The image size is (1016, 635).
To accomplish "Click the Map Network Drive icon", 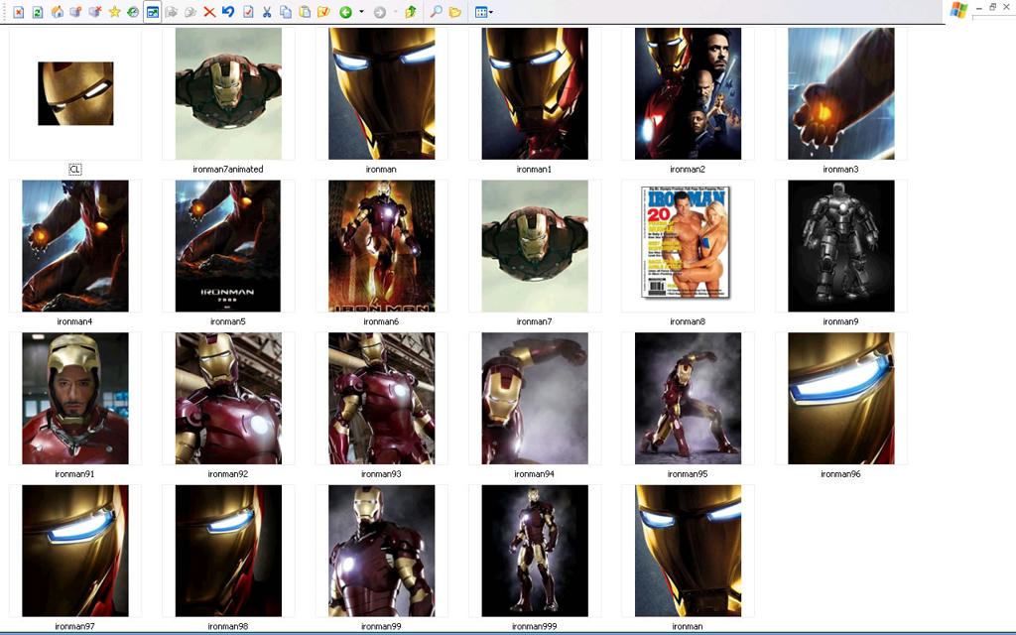I will tap(75, 12).
